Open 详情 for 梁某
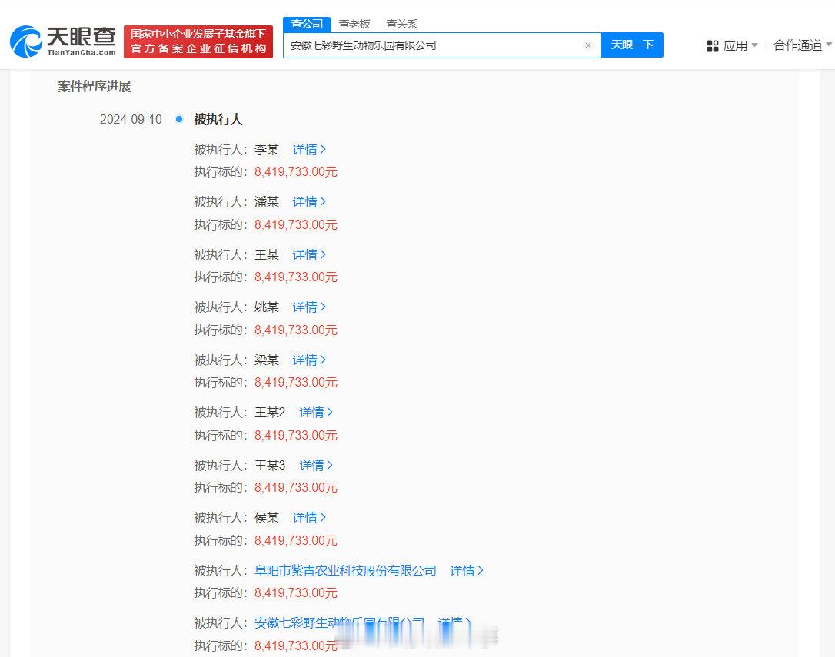This screenshot has width=835, height=657. click(x=309, y=360)
